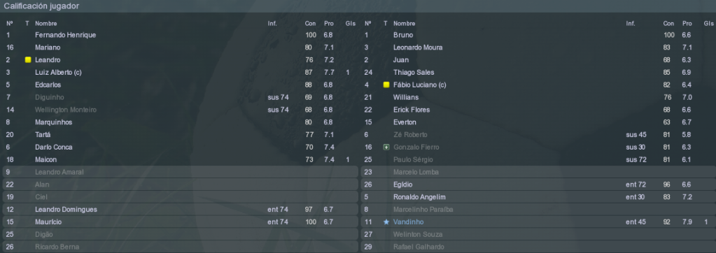Click Leandro's yellow card icon
The height and width of the screenshot is (253, 716).
28,59
